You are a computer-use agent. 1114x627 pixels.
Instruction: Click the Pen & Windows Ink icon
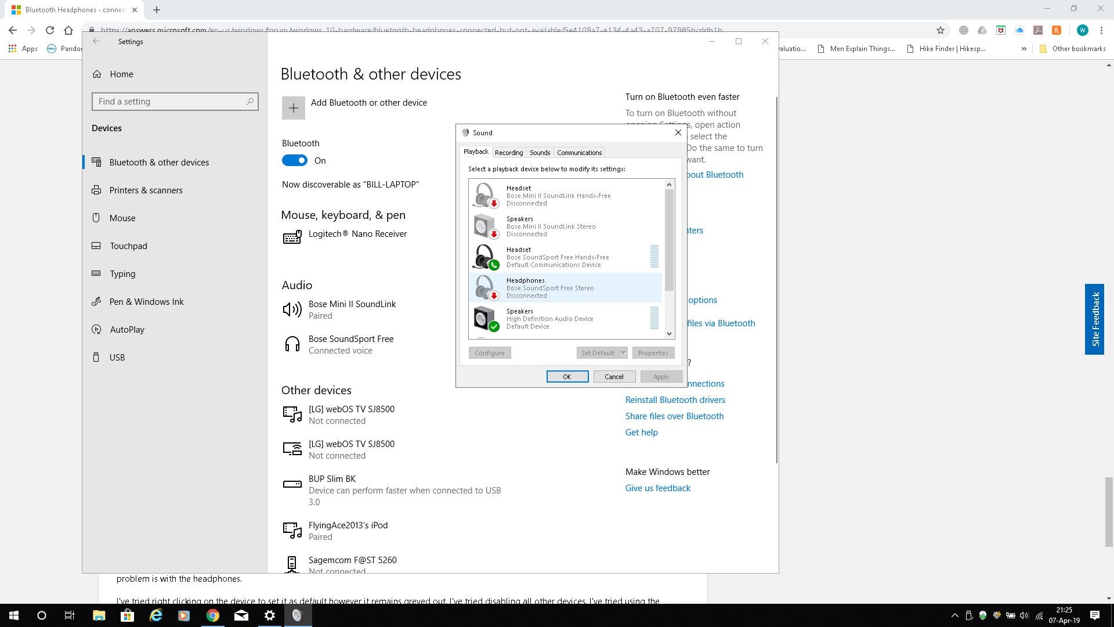click(96, 301)
